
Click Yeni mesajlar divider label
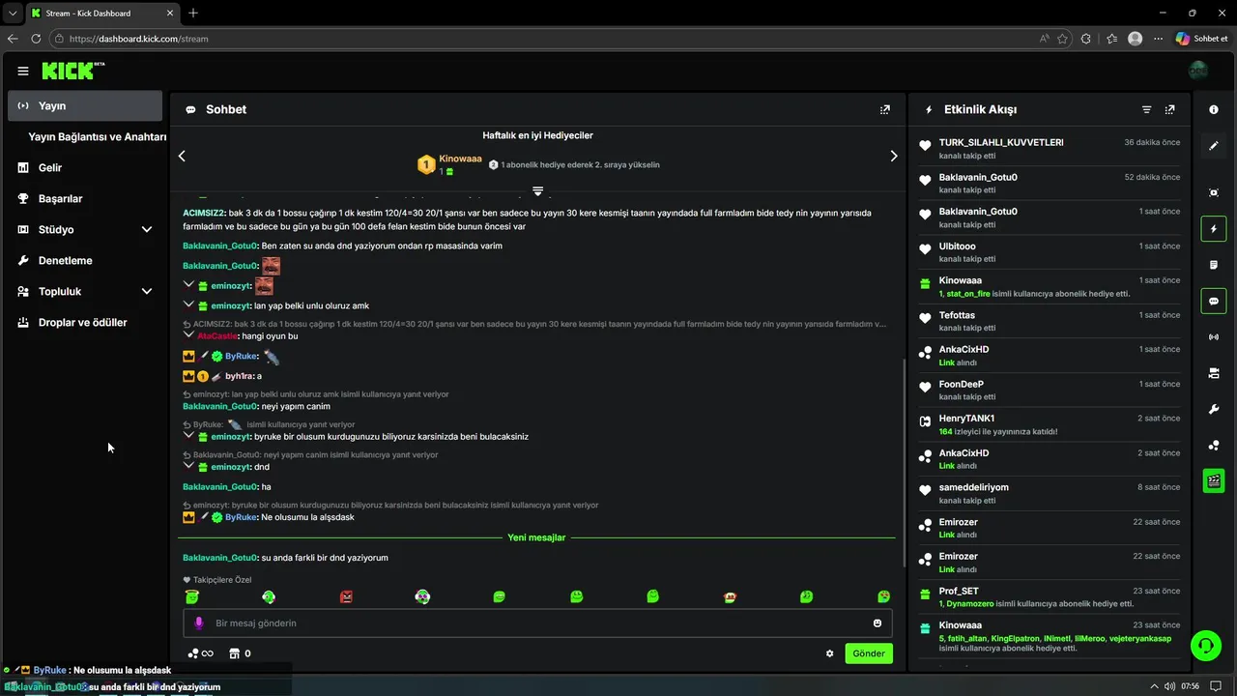point(536,537)
